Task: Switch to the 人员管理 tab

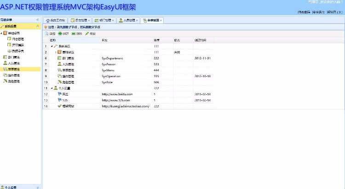Action: click(x=127, y=20)
